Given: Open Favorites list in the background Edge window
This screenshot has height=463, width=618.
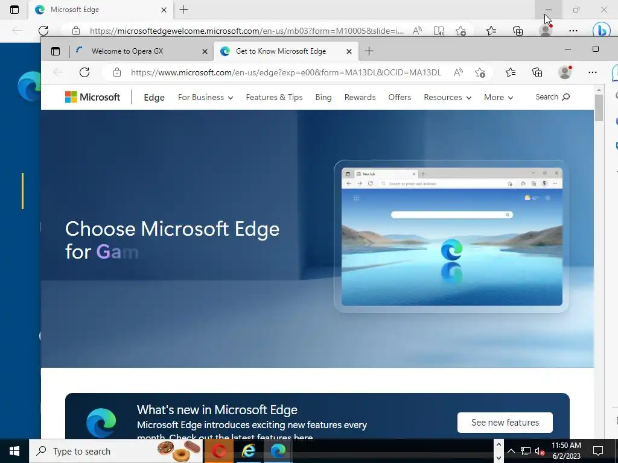Looking at the screenshot, I should pyautogui.click(x=491, y=31).
